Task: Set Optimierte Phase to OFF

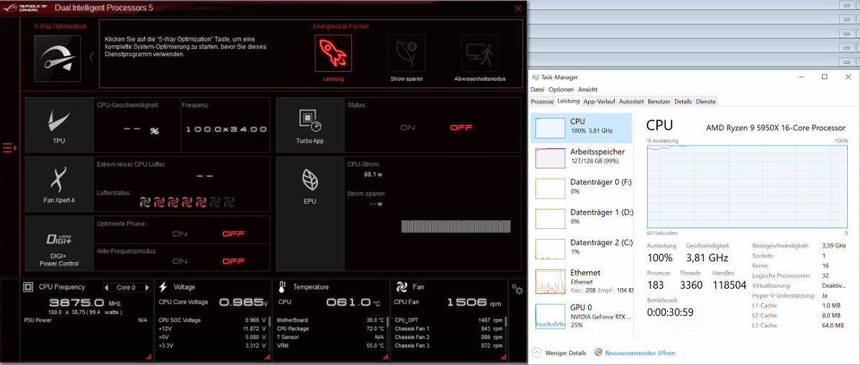Action: tap(234, 234)
